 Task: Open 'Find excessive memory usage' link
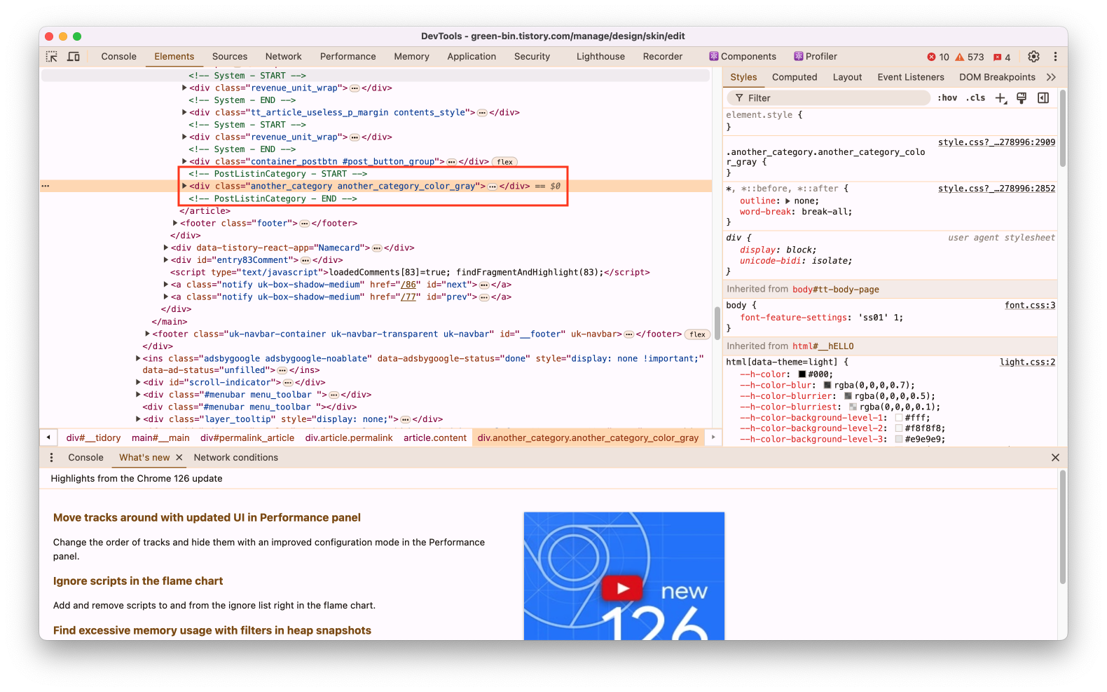(212, 630)
